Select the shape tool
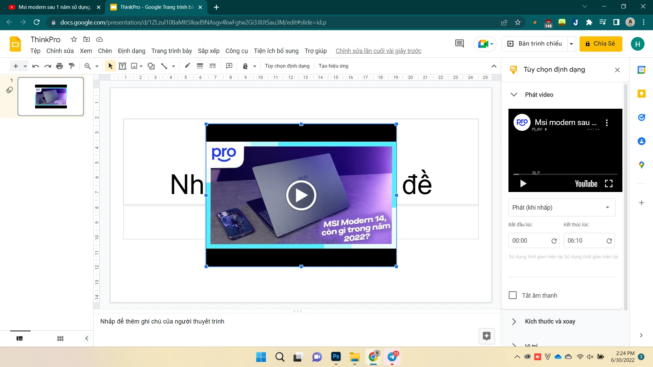This screenshot has width=653, height=367. [151, 66]
